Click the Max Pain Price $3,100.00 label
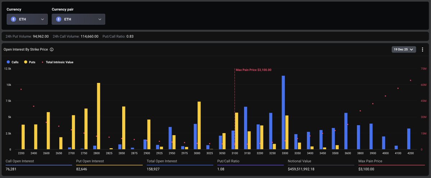This screenshot has width=431, height=178. coord(253,70)
